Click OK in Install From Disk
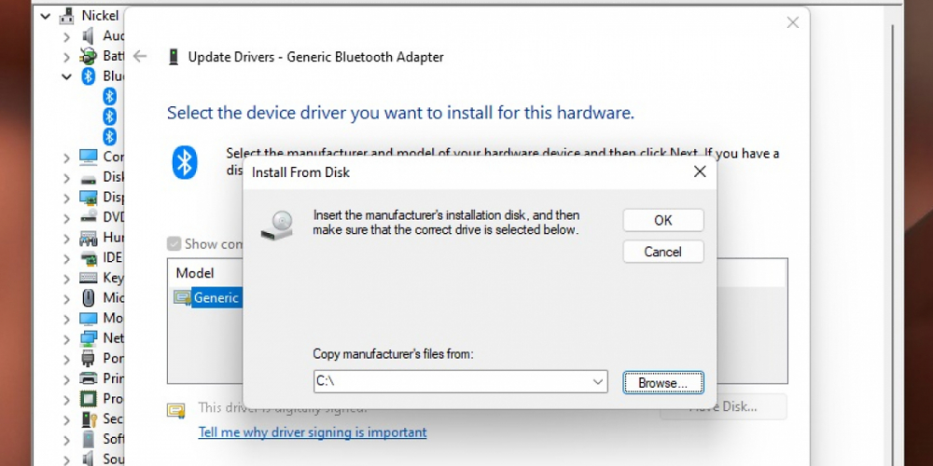The image size is (933, 466). 662,220
